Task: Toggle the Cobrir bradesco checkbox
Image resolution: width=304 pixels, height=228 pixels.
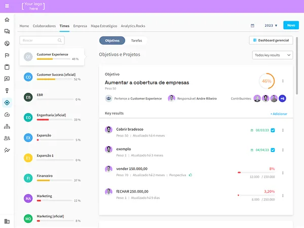Action: coord(273,130)
